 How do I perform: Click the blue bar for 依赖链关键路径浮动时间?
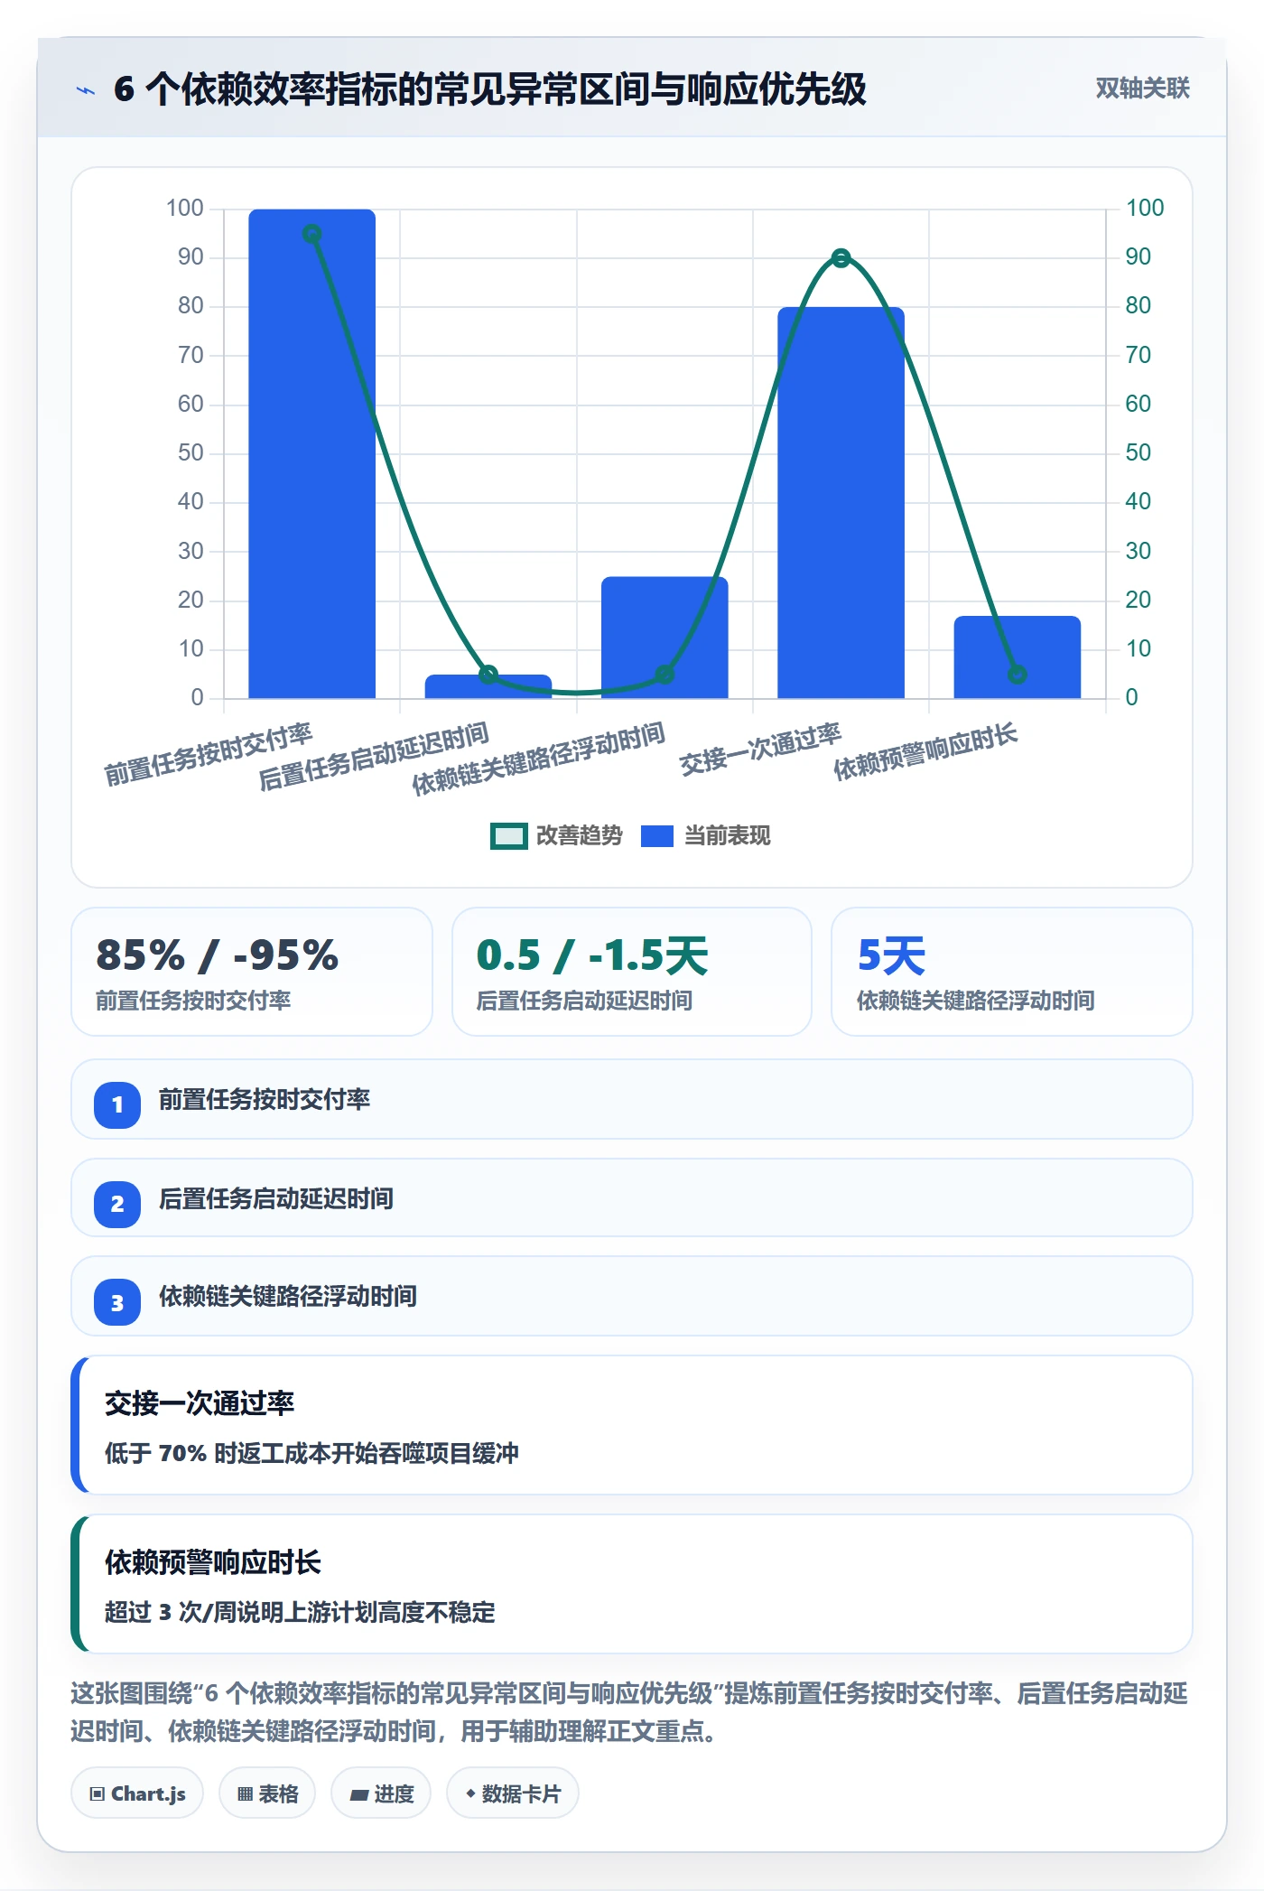point(665,638)
